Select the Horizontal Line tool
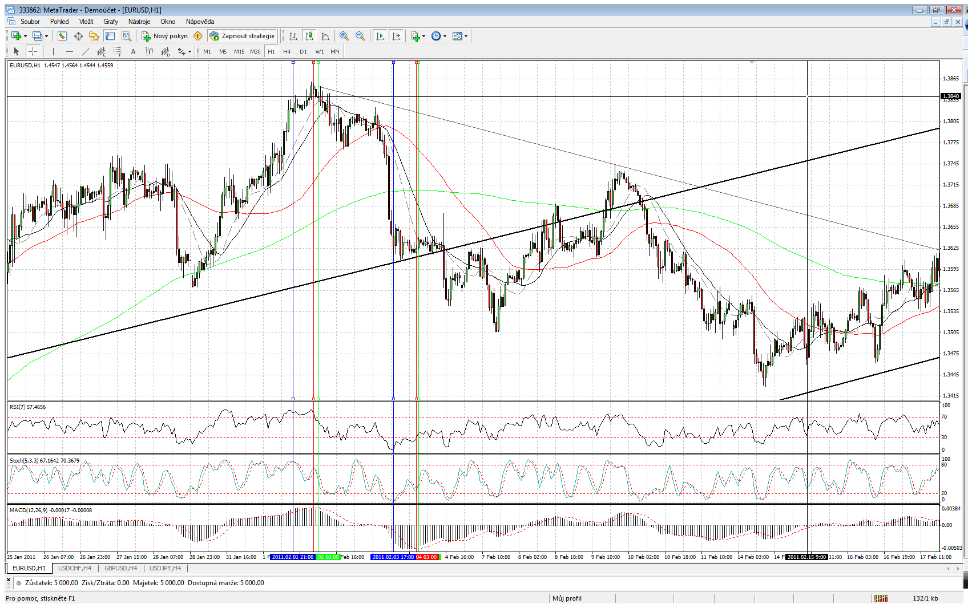968x608 pixels. point(69,51)
